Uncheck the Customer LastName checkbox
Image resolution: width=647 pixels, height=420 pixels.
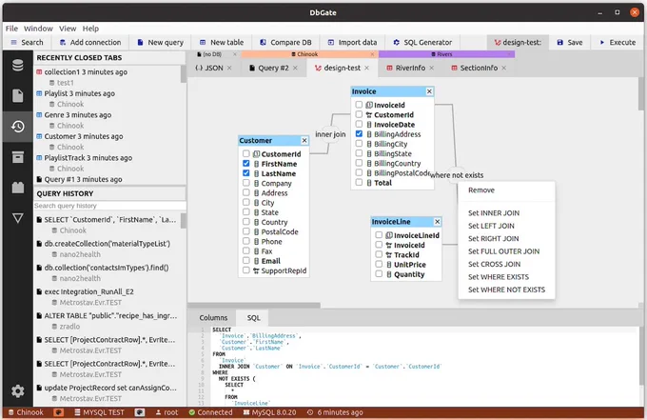click(x=245, y=173)
